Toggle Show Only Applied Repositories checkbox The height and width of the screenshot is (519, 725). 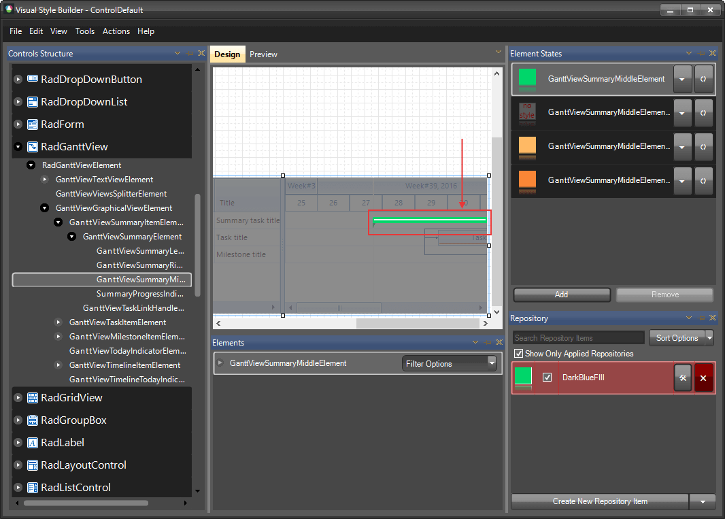coord(518,353)
